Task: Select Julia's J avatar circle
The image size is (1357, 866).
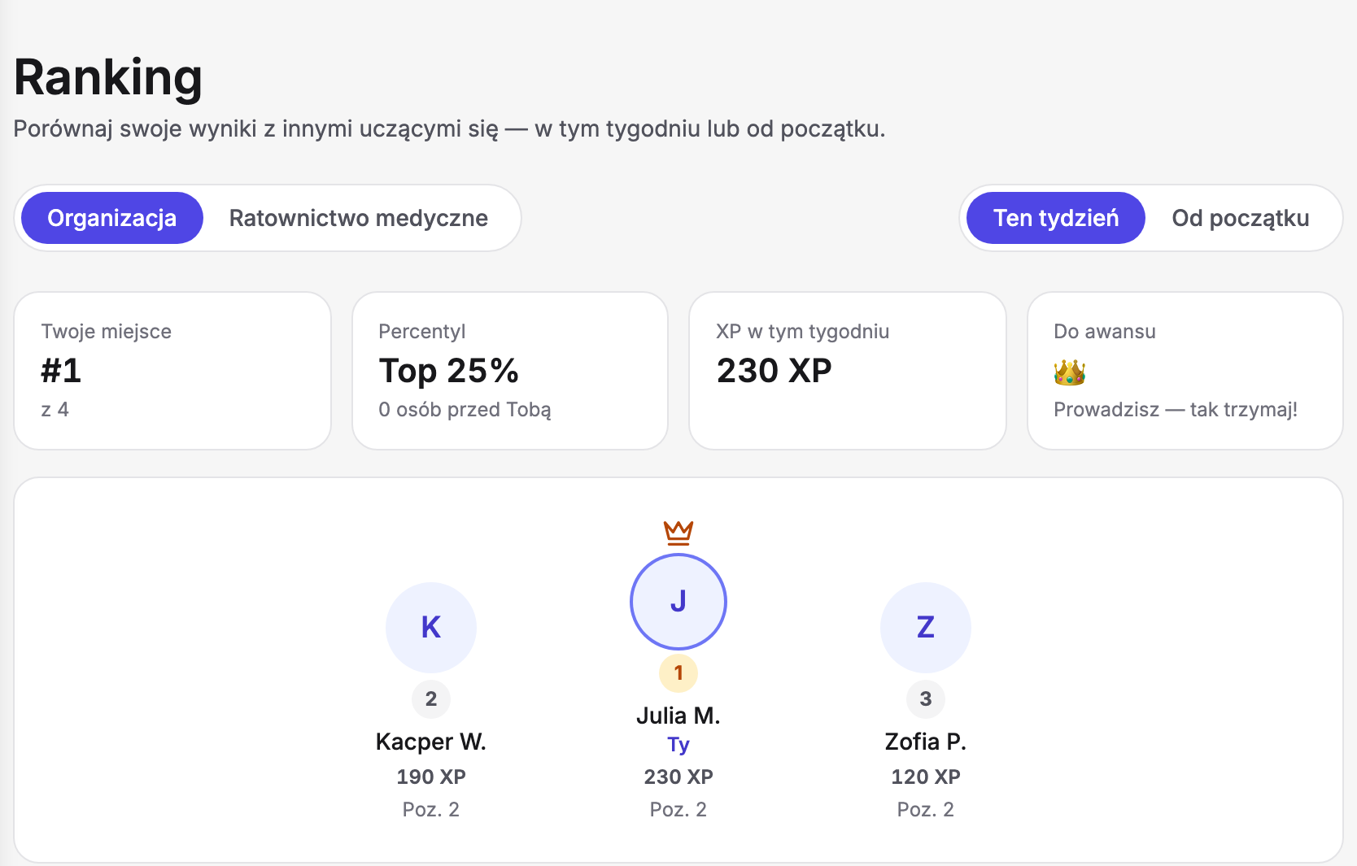Action: point(678,602)
